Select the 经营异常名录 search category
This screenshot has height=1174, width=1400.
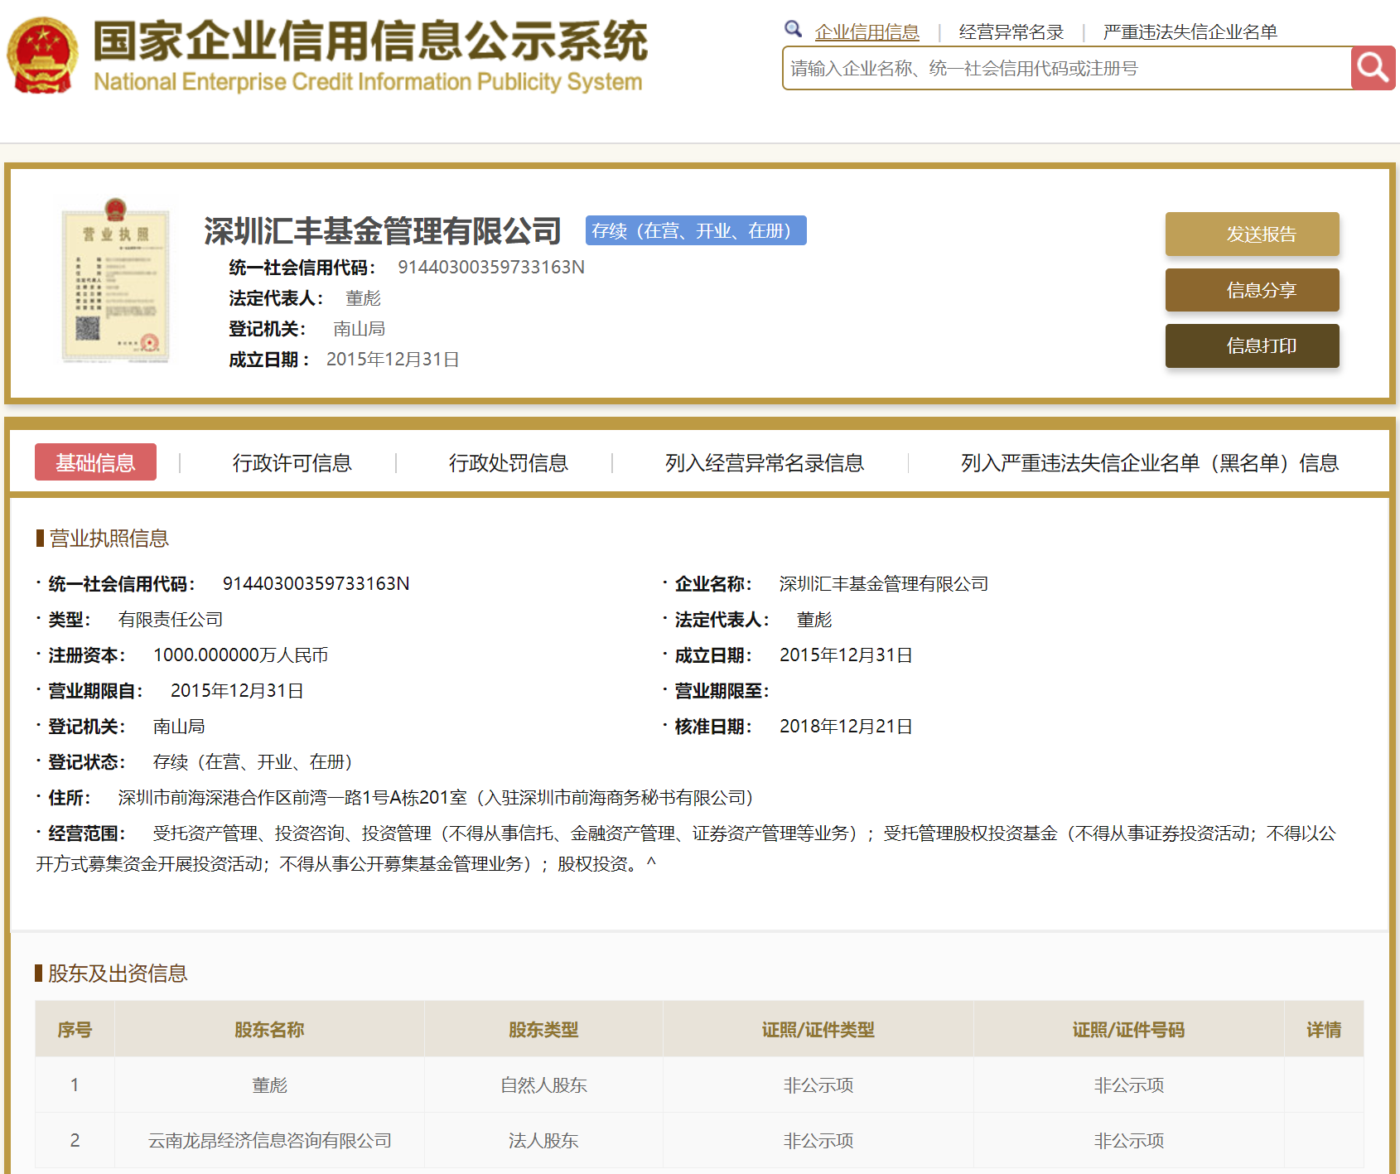click(1011, 32)
